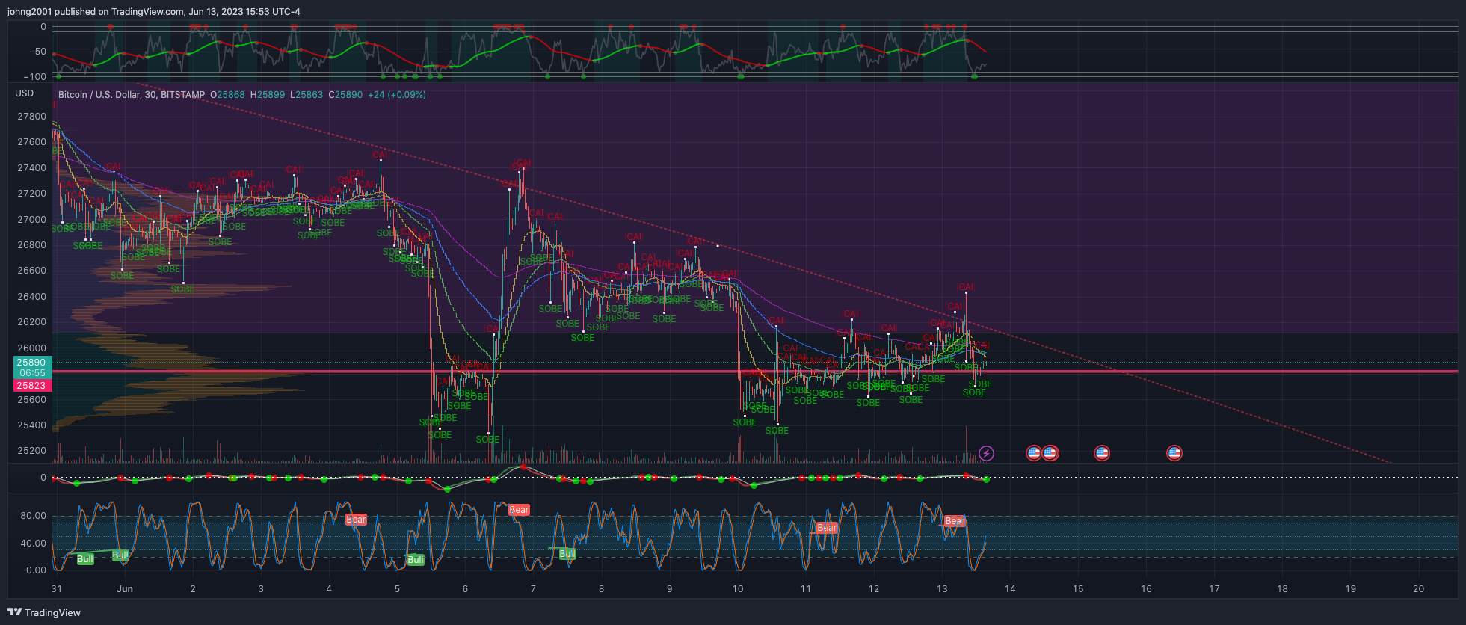Click the 25200 price axis label
1466x625 pixels.
31,451
